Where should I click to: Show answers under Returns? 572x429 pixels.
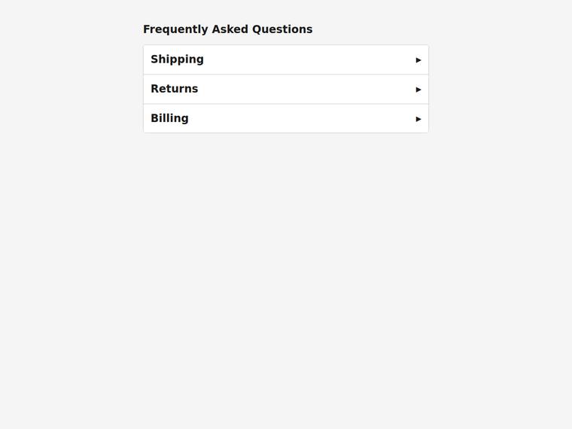coord(286,90)
